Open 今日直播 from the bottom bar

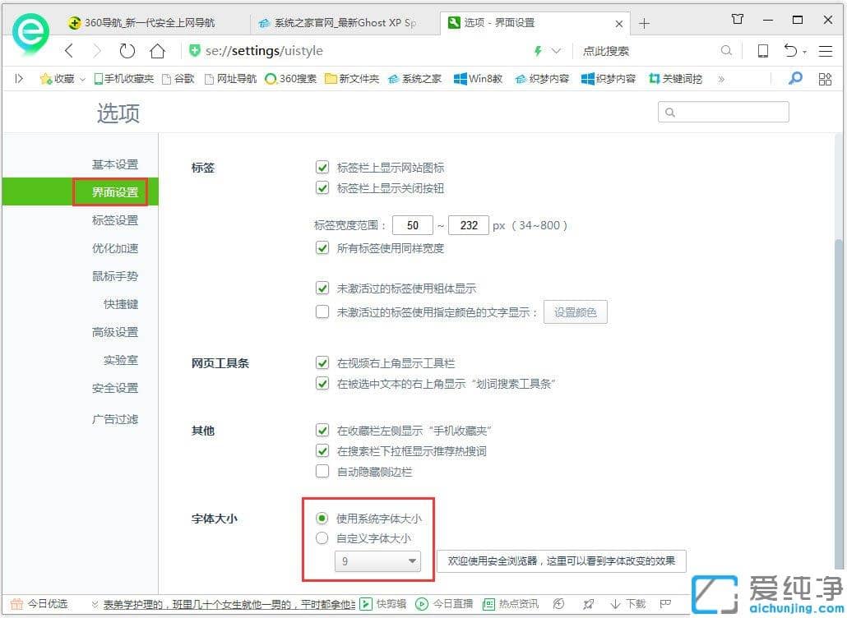[446, 602]
